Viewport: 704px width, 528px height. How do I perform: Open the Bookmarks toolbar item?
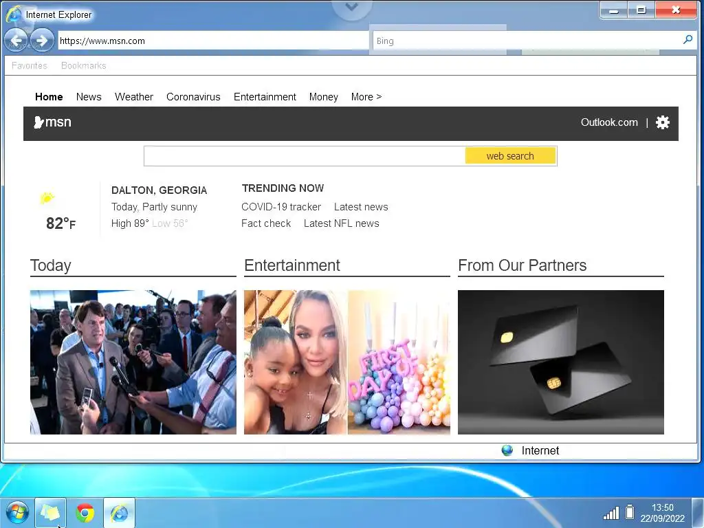coord(83,65)
